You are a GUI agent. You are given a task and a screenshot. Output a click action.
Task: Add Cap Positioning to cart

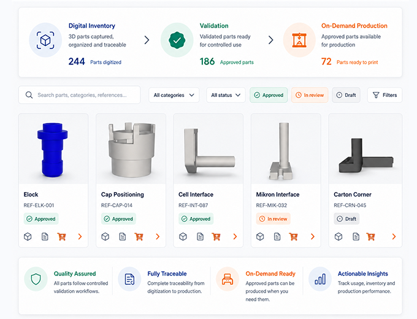[x=139, y=237]
